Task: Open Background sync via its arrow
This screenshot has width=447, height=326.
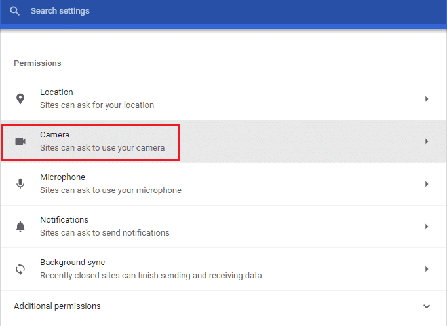Action: [x=427, y=269]
